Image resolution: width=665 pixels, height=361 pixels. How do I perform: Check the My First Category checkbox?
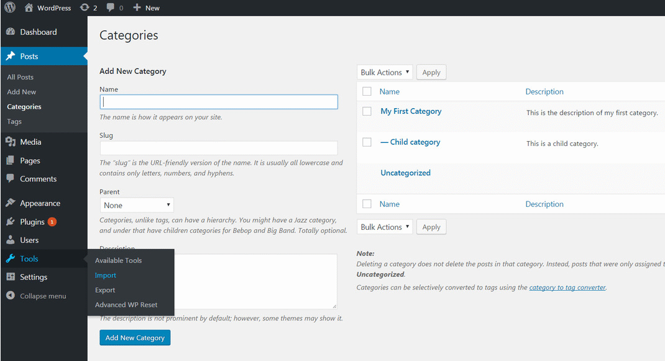367,112
